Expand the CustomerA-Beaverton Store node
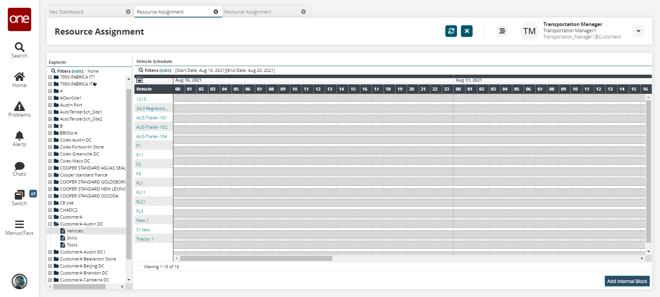660x297 pixels. pyautogui.click(x=50, y=259)
